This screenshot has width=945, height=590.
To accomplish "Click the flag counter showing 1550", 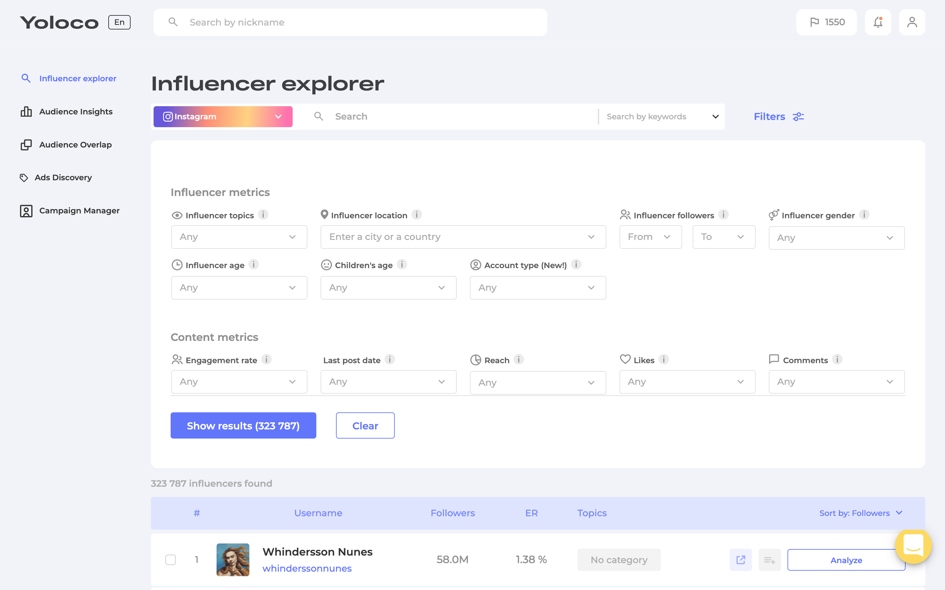I will click(826, 22).
